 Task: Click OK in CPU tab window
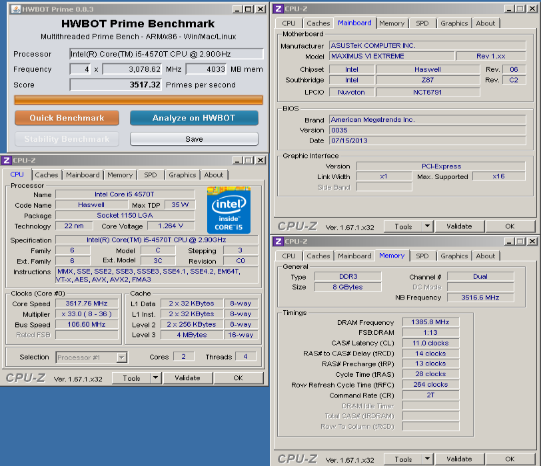[x=238, y=378]
